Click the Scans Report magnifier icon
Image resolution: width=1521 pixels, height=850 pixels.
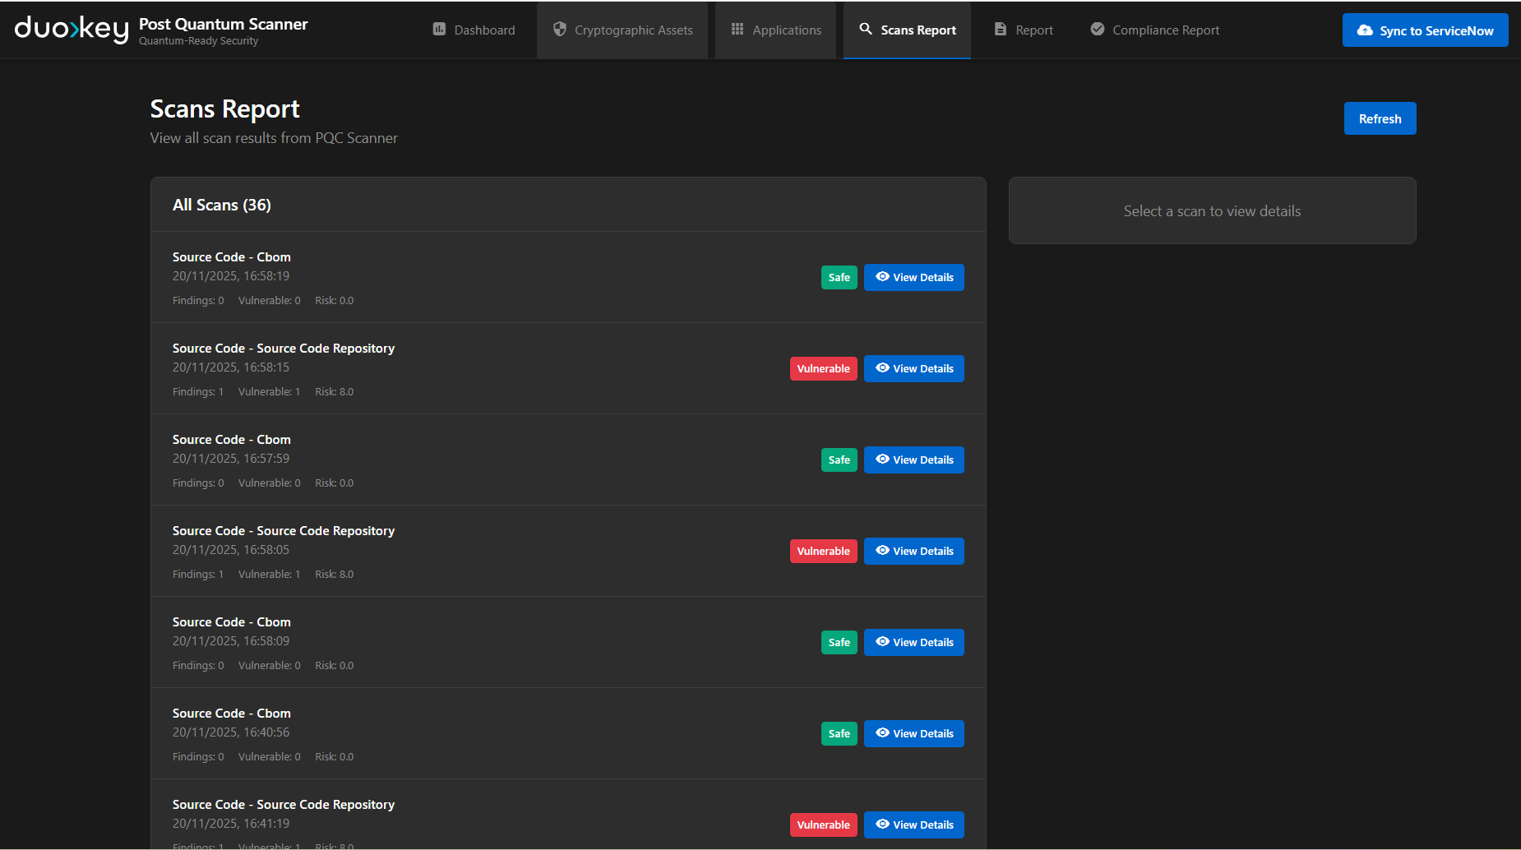coord(866,29)
